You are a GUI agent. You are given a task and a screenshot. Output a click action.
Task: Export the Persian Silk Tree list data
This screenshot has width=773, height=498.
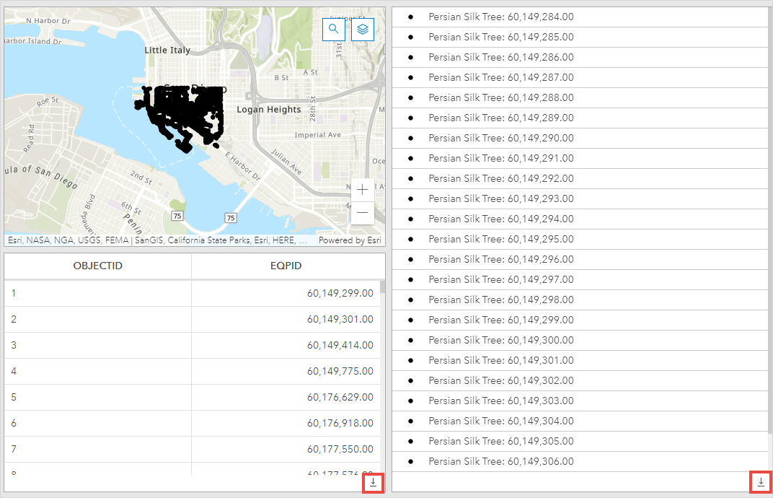pyautogui.click(x=760, y=483)
